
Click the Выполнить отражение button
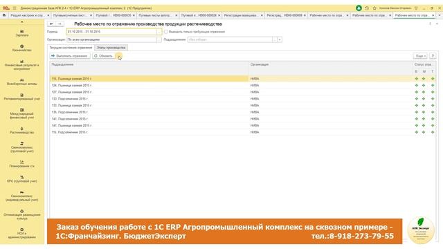70,56
